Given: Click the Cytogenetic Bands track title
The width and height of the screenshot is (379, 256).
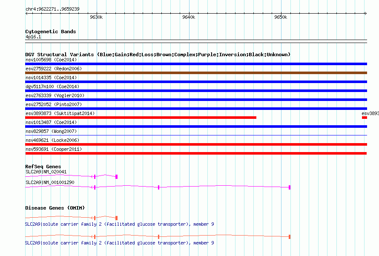Looking at the screenshot, I should coord(51,32).
